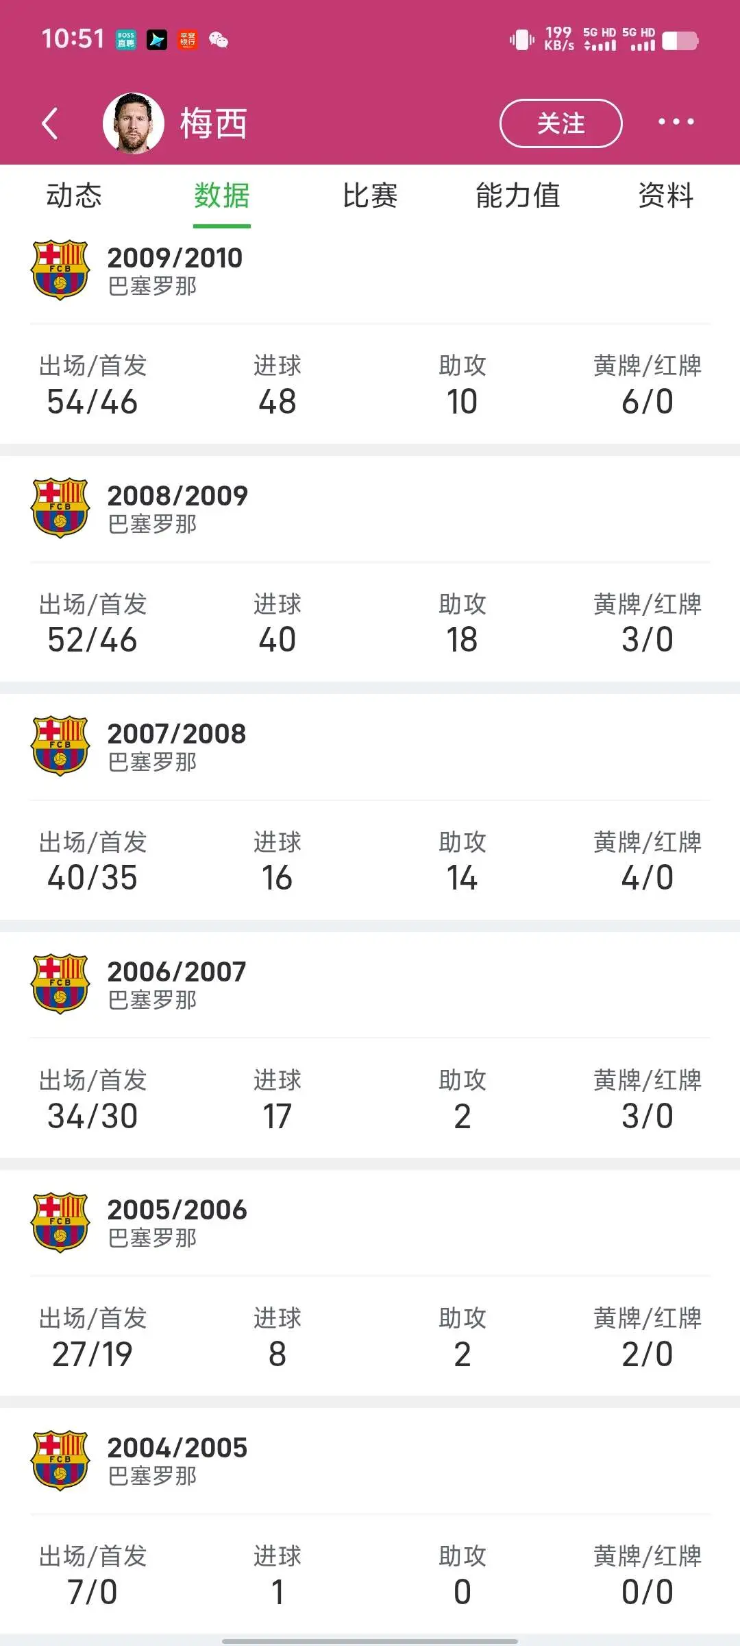Open the 2004/2005 season heading
740x1646 pixels.
(x=177, y=1448)
